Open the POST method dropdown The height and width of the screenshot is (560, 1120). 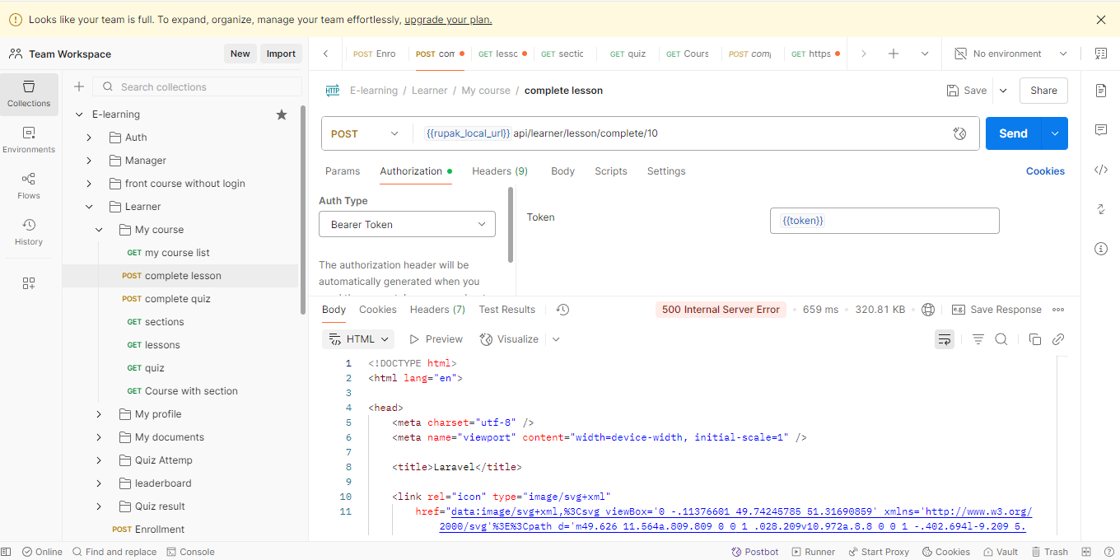click(366, 133)
